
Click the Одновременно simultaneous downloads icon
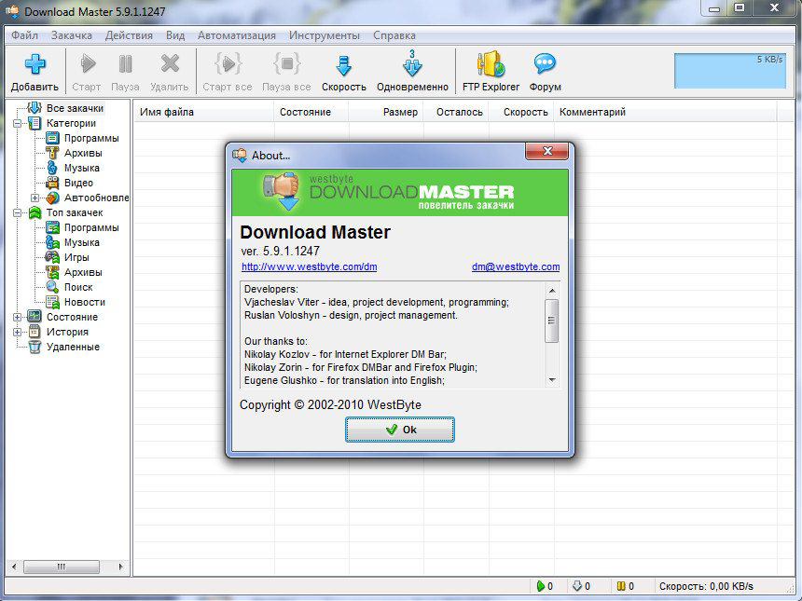(x=412, y=65)
